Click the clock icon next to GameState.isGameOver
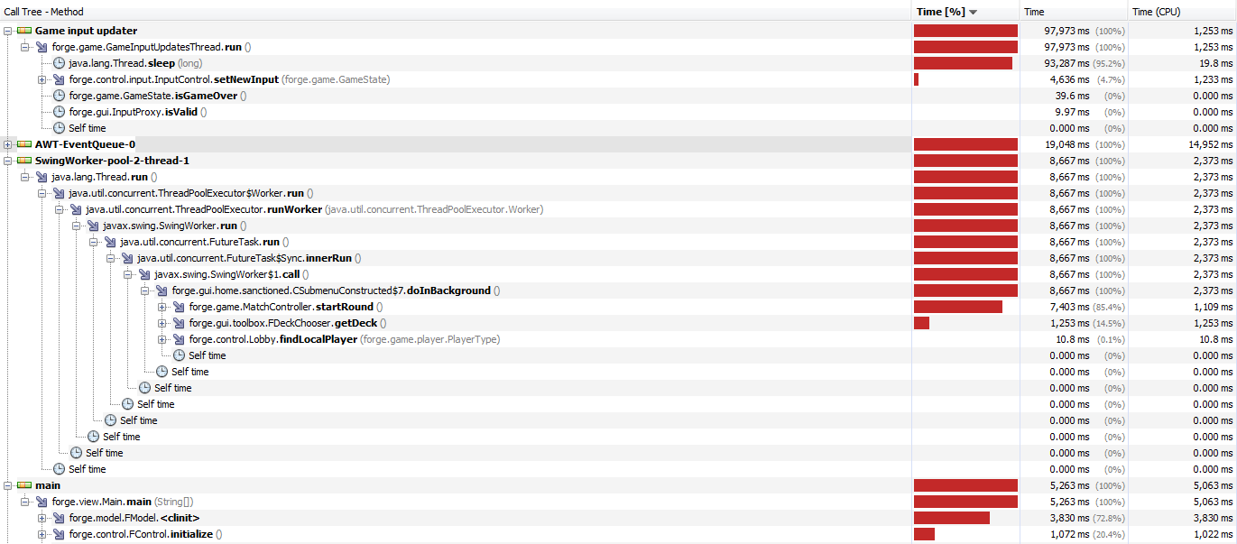The width and height of the screenshot is (1237, 544). [59, 96]
